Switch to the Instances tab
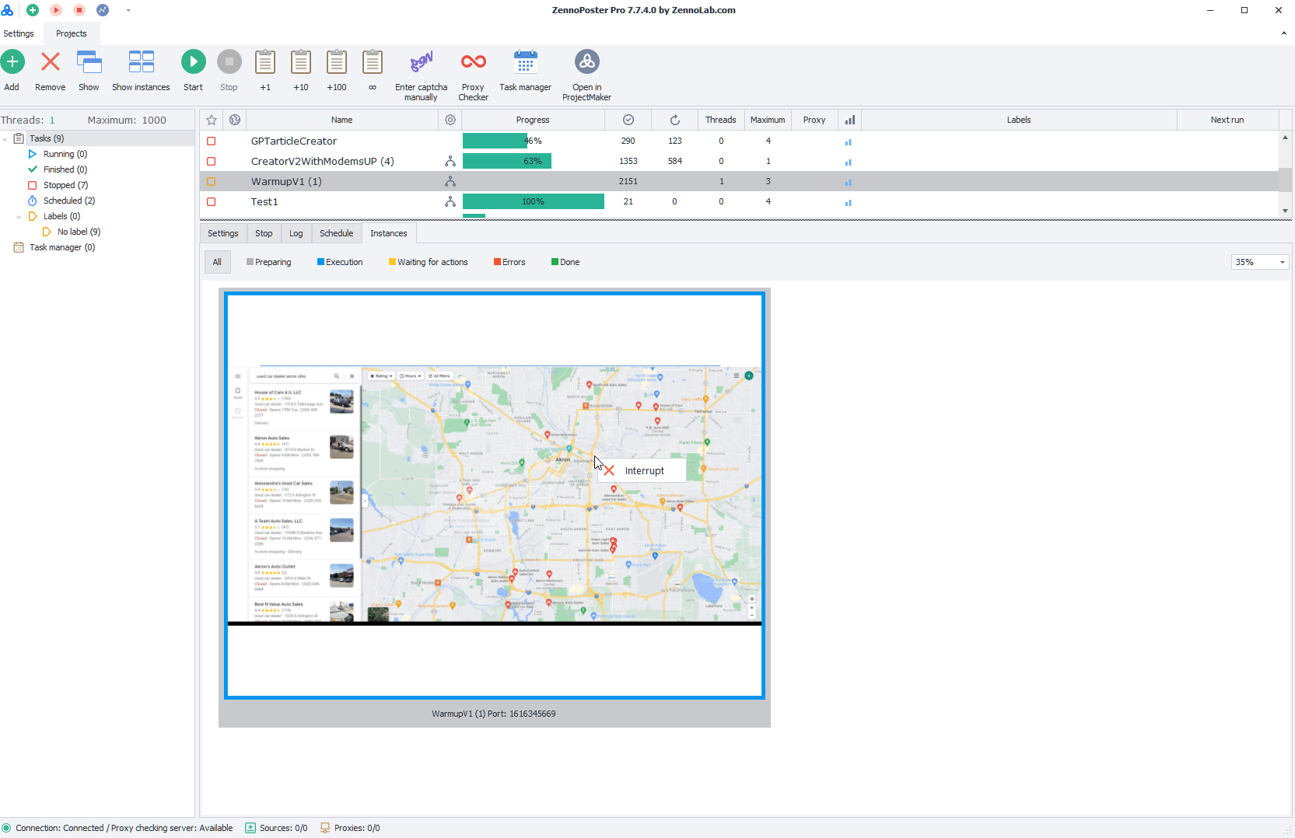This screenshot has width=1295, height=838. pyautogui.click(x=389, y=233)
